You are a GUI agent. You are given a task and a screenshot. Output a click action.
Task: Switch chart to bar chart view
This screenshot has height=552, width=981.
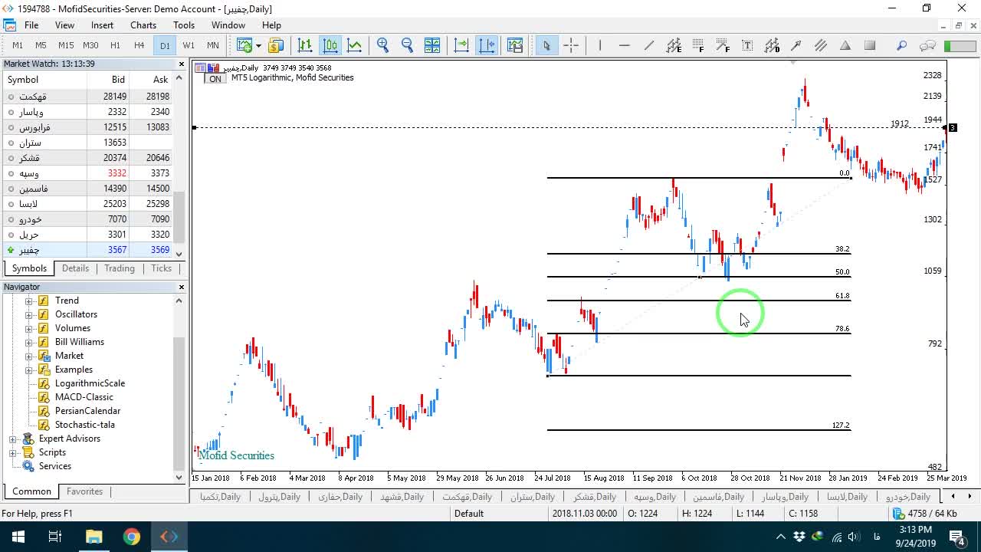pyautogui.click(x=305, y=45)
